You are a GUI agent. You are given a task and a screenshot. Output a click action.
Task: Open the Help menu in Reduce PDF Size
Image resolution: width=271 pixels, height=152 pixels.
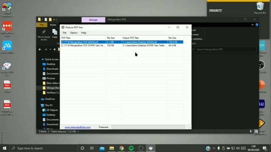pyautogui.click(x=84, y=33)
